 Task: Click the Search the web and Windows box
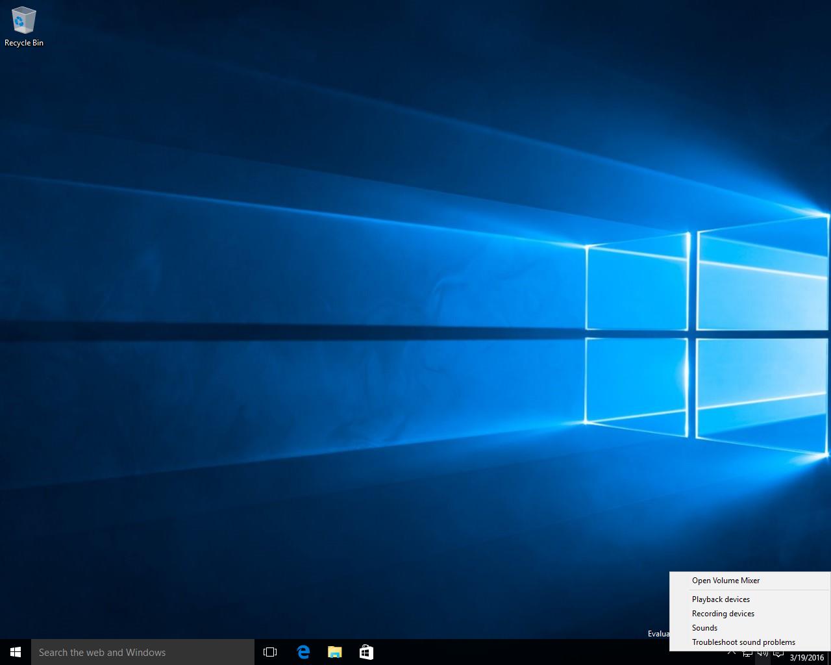(x=143, y=652)
